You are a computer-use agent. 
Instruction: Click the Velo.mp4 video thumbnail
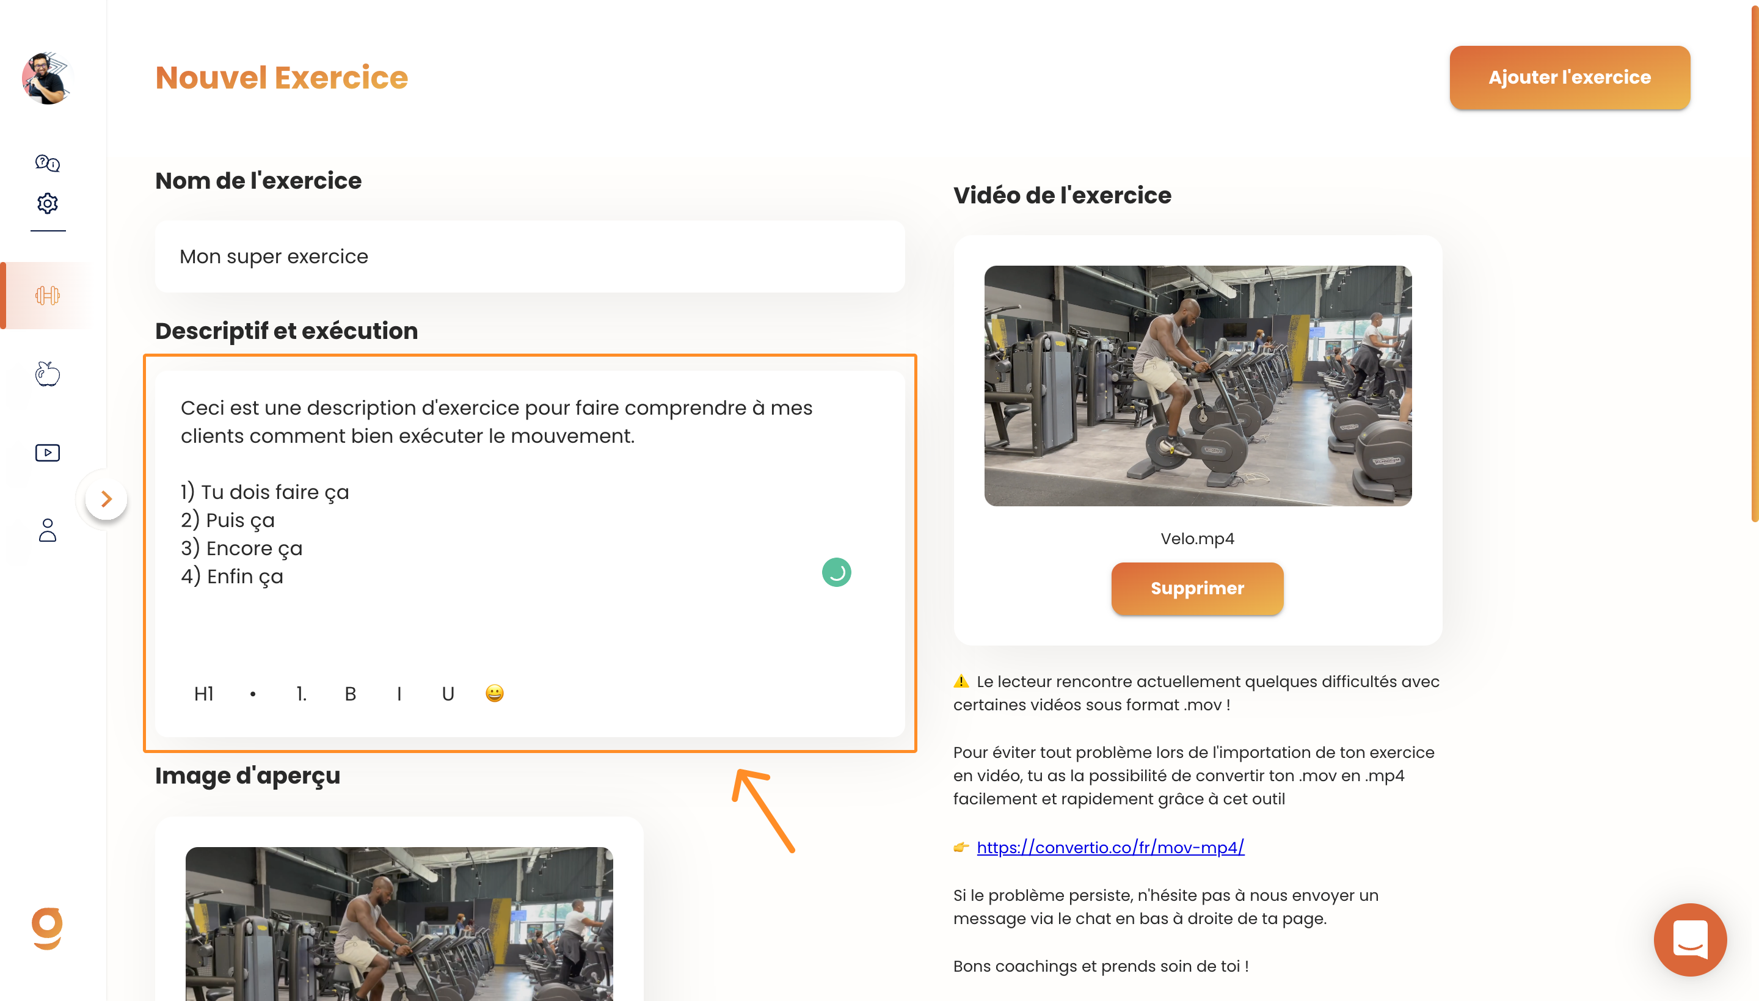point(1198,386)
